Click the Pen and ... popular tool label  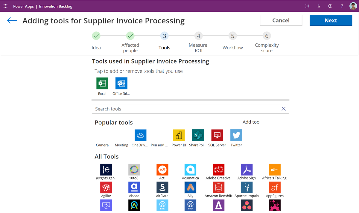[159, 145]
